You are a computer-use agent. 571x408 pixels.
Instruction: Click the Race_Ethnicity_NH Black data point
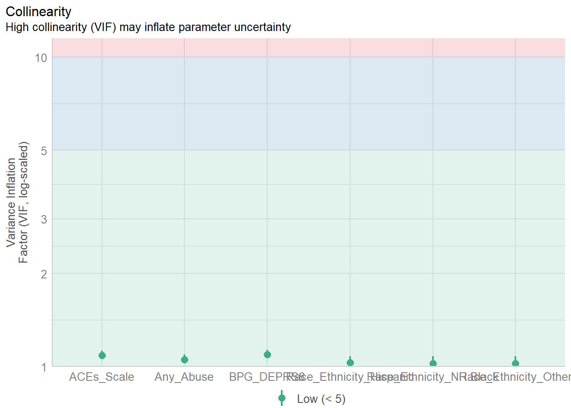click(x=433, y=363)
